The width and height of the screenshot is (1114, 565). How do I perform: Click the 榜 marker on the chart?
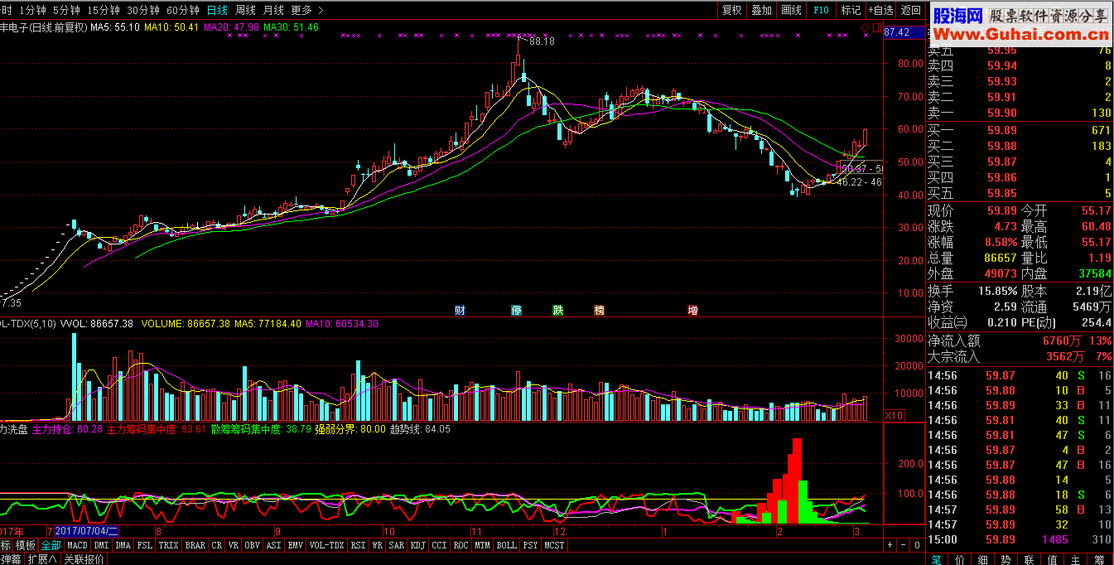point(599,311)
